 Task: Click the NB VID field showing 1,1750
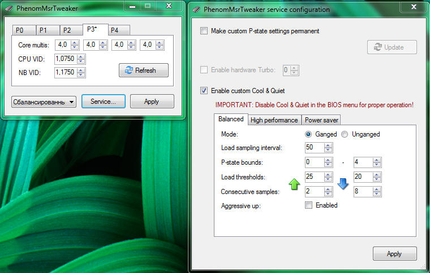pyautogui.click(x=70, y=73)
